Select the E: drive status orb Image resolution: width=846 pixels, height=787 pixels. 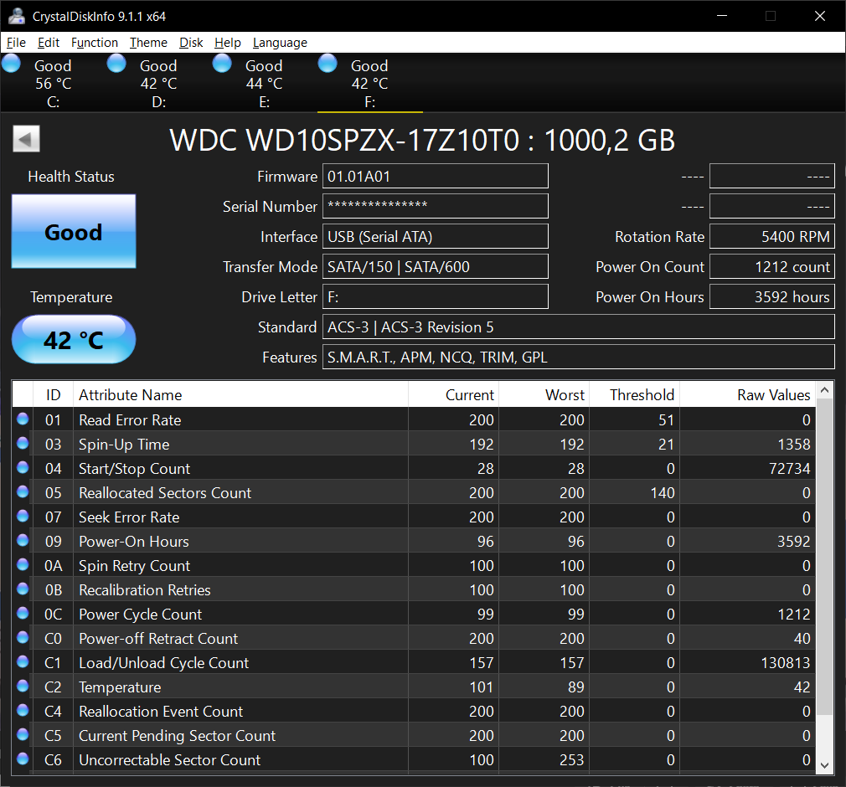[222, 64]
